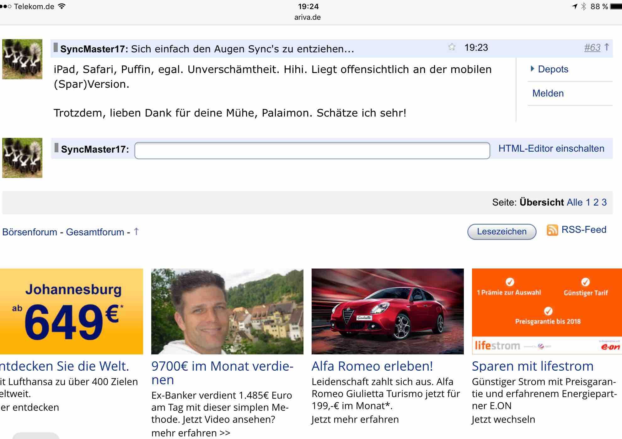Switch on the HTML-Editor
This screenshot has height=439, width=622.
coord(551,149)
